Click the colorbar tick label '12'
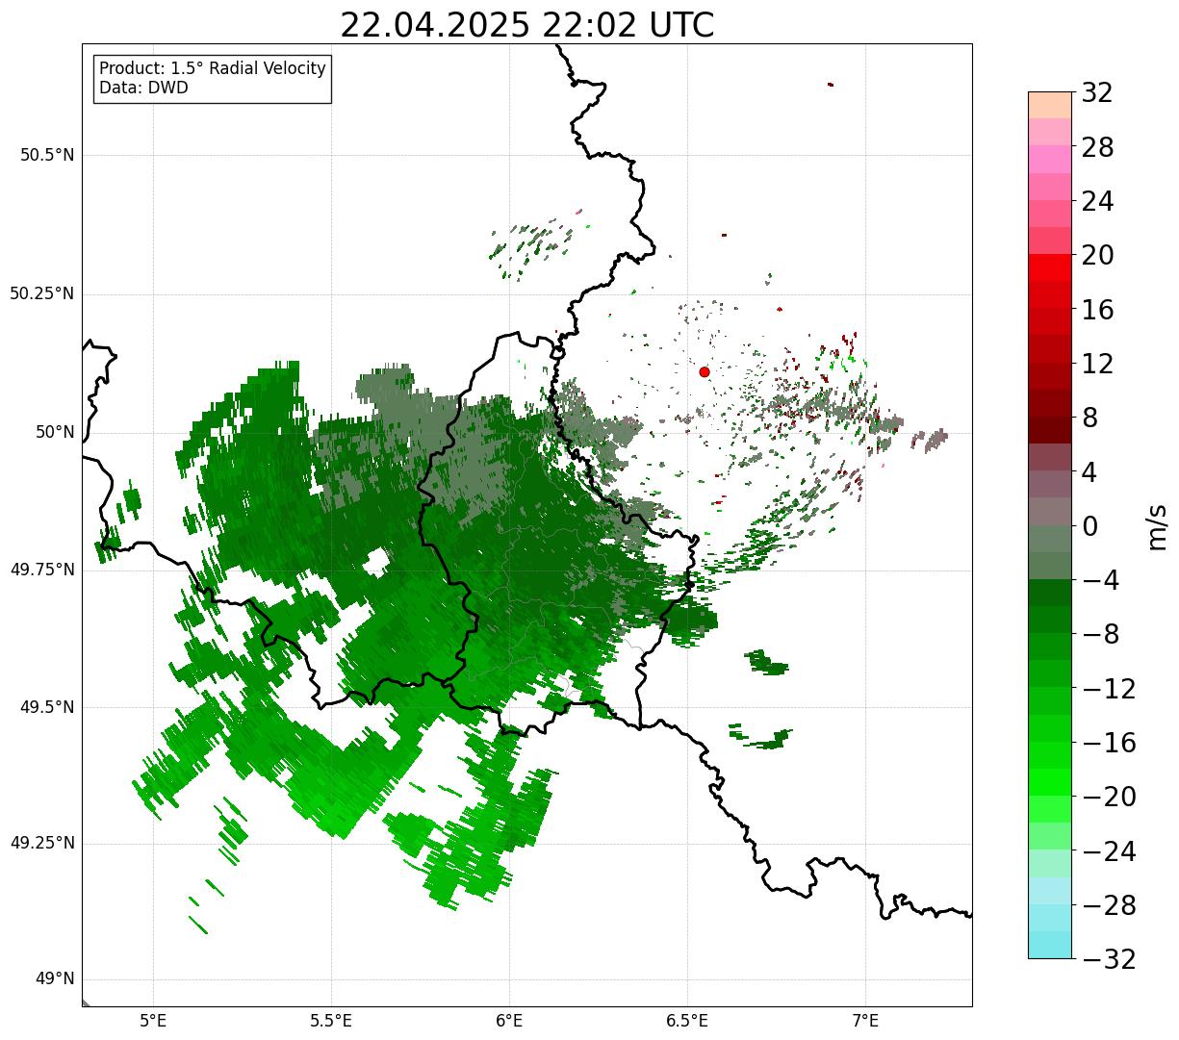Image resolution: width=1179 pixels, height=1040 pixels. [x=1097, y=364]
